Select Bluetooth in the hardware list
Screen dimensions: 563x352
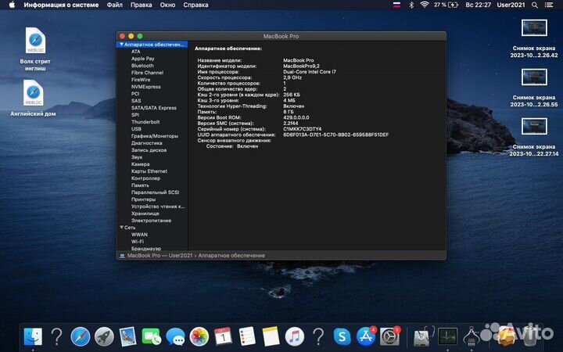142,66
